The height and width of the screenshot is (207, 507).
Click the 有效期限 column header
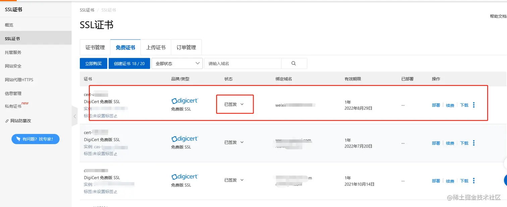pyautogui.click(x=353, y=79)
